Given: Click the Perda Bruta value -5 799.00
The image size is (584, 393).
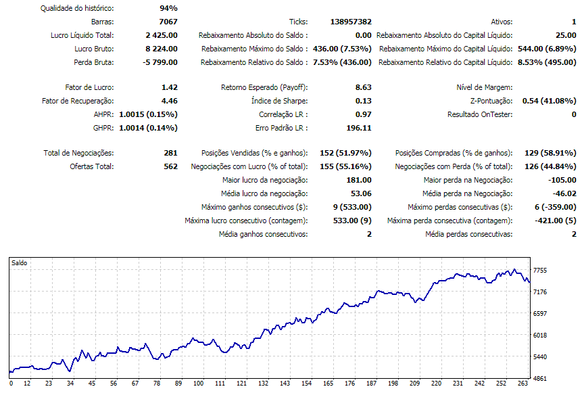Looking at the screenshot, I should [x=160, y=62].
